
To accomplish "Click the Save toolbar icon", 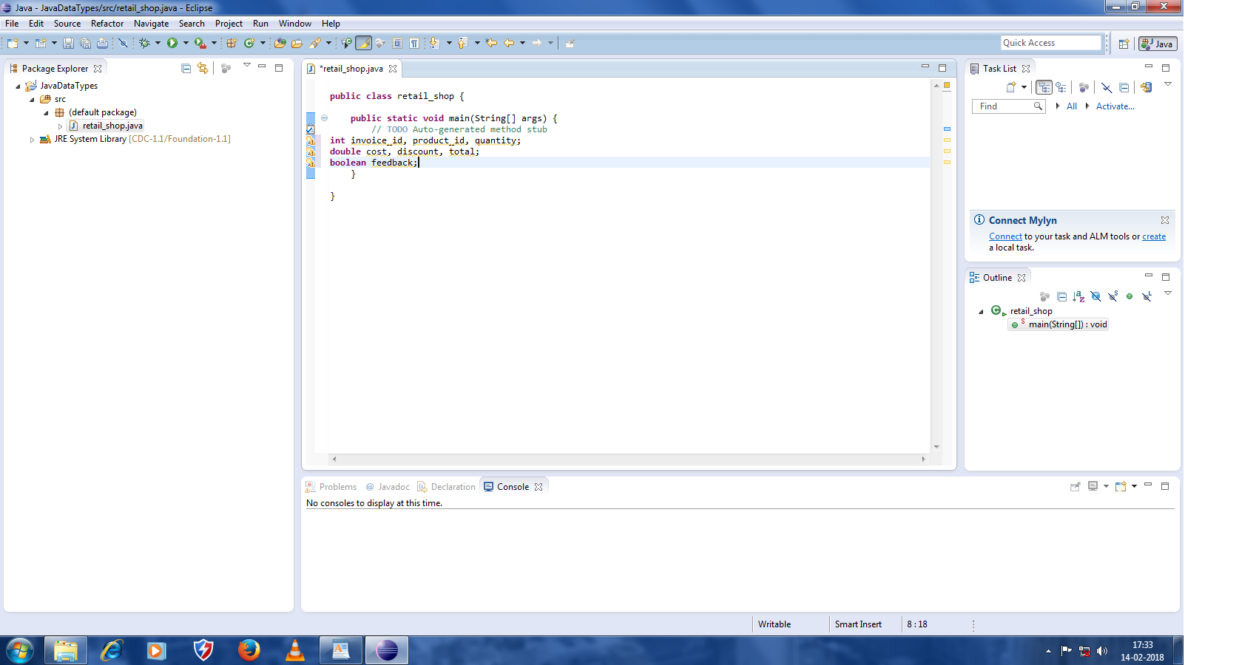I will pos(68,43).
